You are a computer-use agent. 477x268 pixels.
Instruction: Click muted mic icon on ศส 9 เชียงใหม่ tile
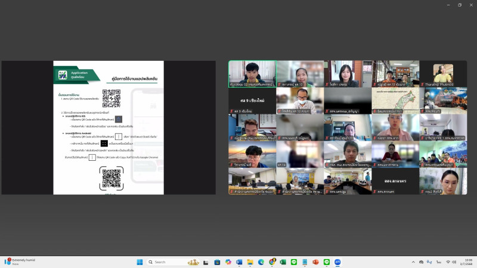coord(231,111)
